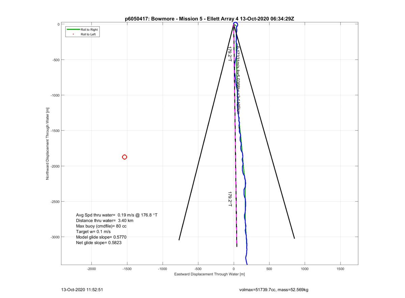Viewport: 405px width, 298px height.
Task: Click the X-axis tick label '-1000'
Action: (x=163, y=269)
